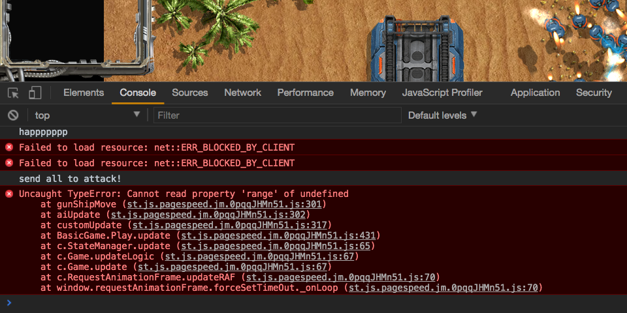Image resolution: width=627 pixels, height=313 pixels.
Task: Switch to the Sources tab
Action: (x=190, y=93)
